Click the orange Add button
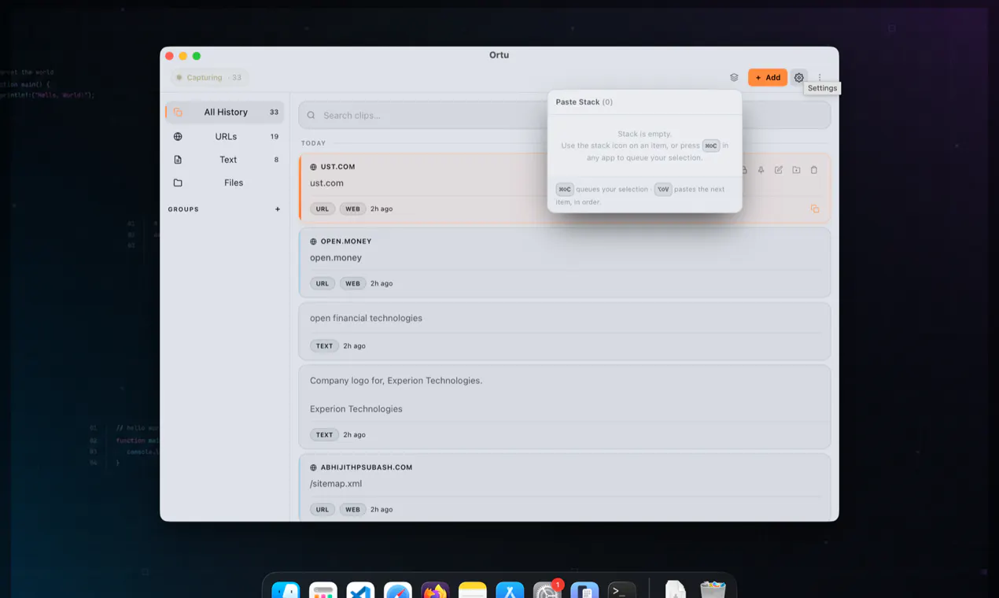 point(768,77)
